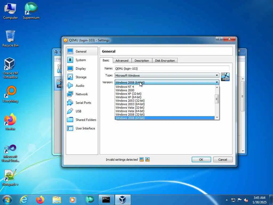
Task: Choose Windows 2000 from version list
Action: pyautogui.click(x=164, y=90)
